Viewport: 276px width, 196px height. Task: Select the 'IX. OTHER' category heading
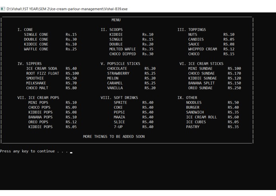pos(187,98)
